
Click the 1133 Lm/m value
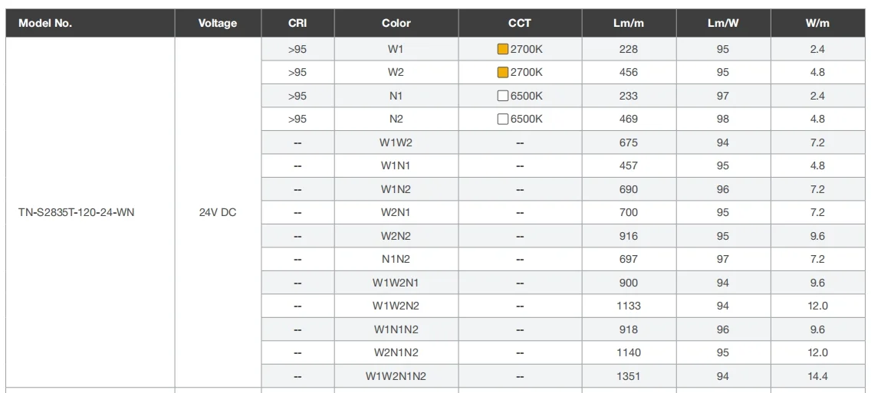(629, 306)
